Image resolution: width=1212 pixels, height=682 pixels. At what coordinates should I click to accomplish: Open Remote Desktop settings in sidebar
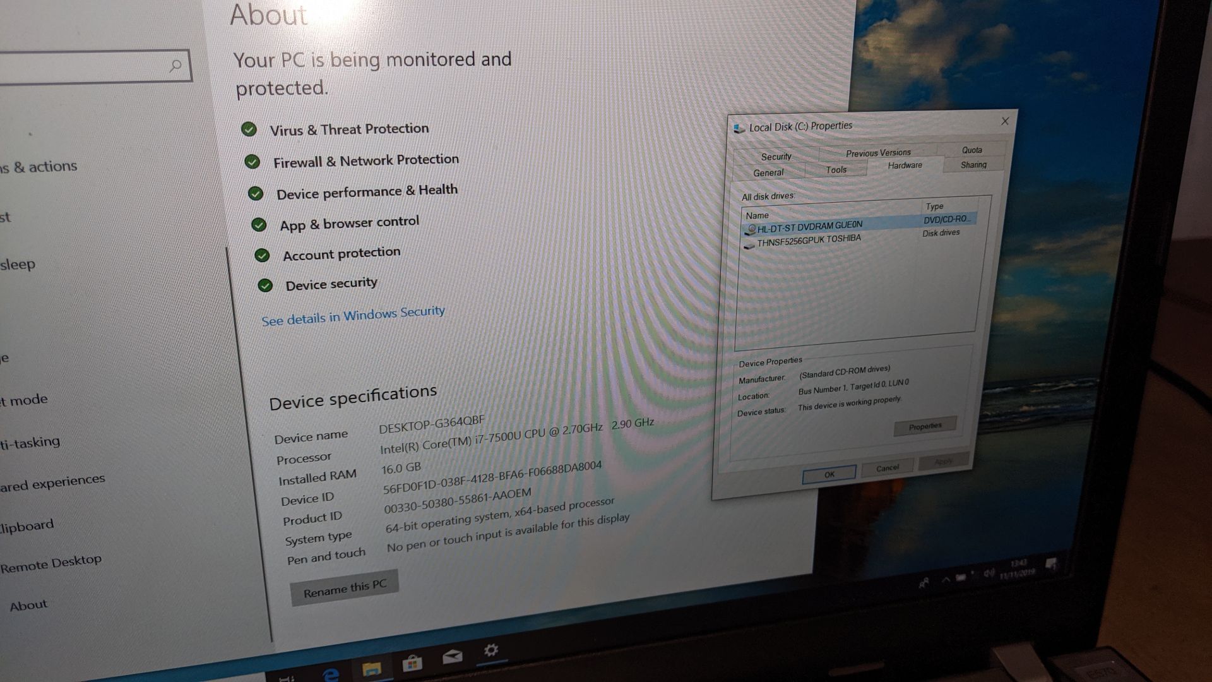50,563
